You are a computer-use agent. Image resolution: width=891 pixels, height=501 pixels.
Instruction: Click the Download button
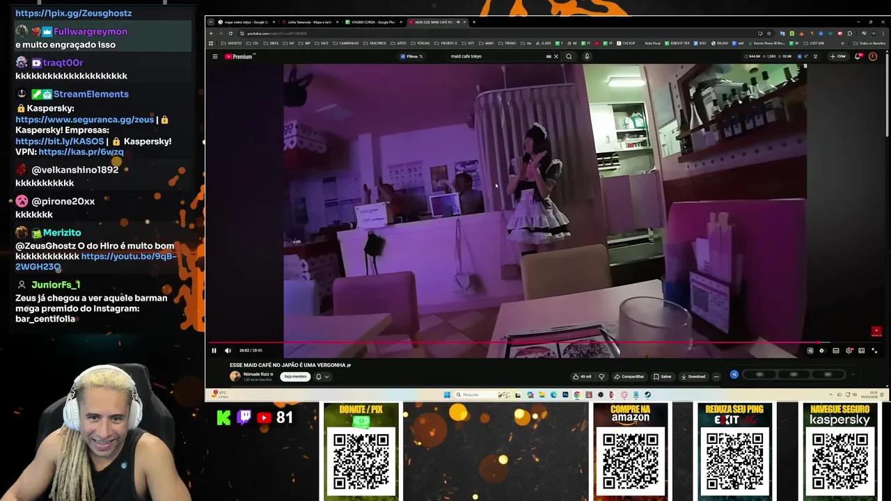(x=693, y=376)
